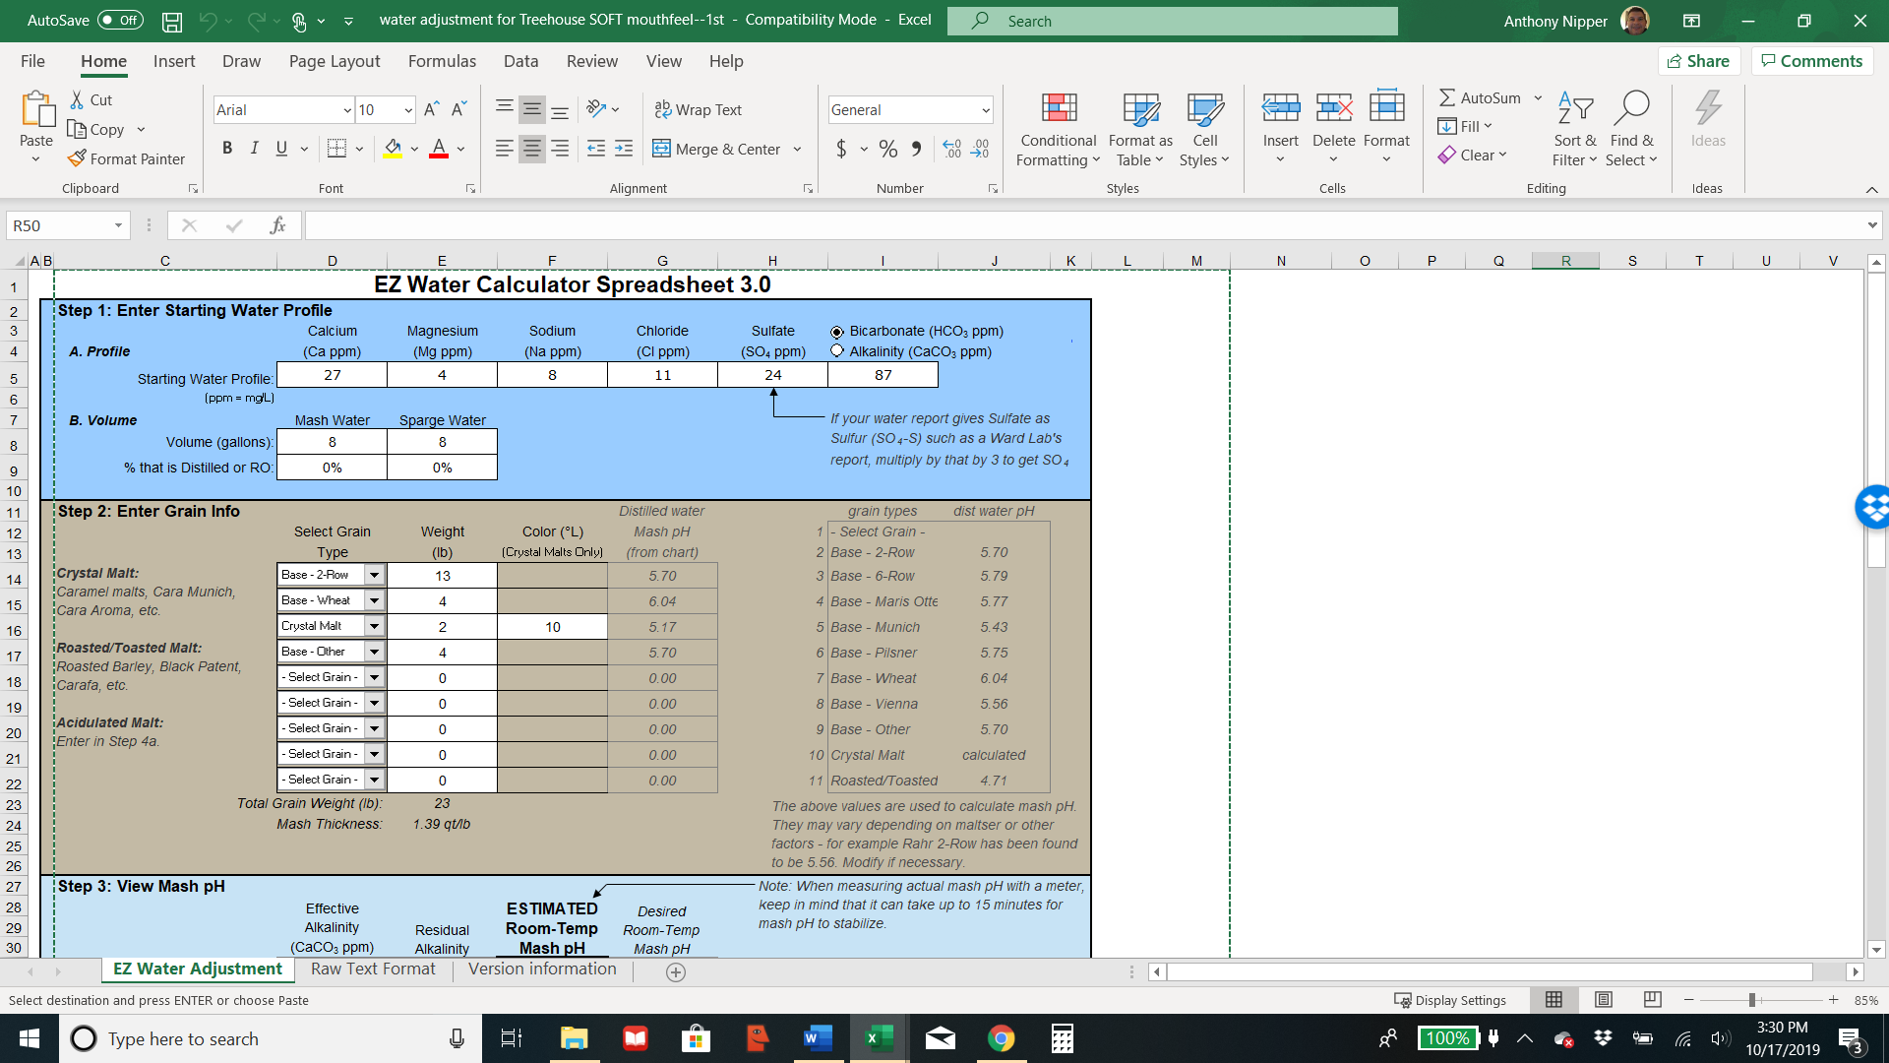Switch to Page Layout view icon
Viewport: 1889px width, 1063px height.
coord(1604,1000)
